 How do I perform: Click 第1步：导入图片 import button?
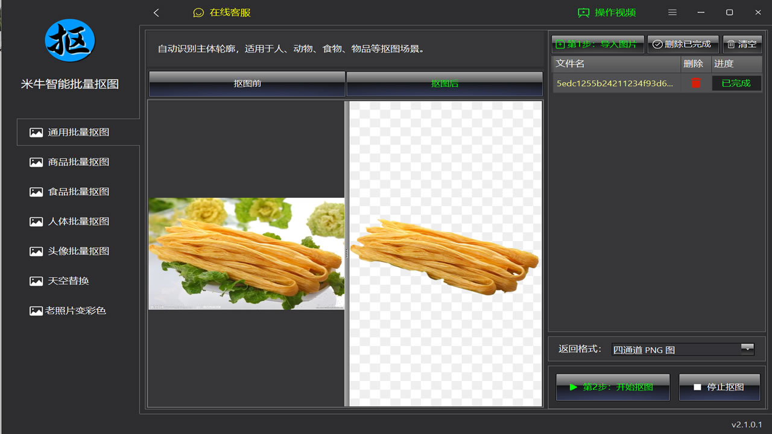[598, 44]
